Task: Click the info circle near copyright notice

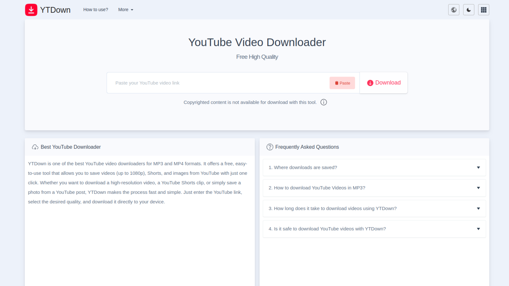Action: click(x=323, y=102)
